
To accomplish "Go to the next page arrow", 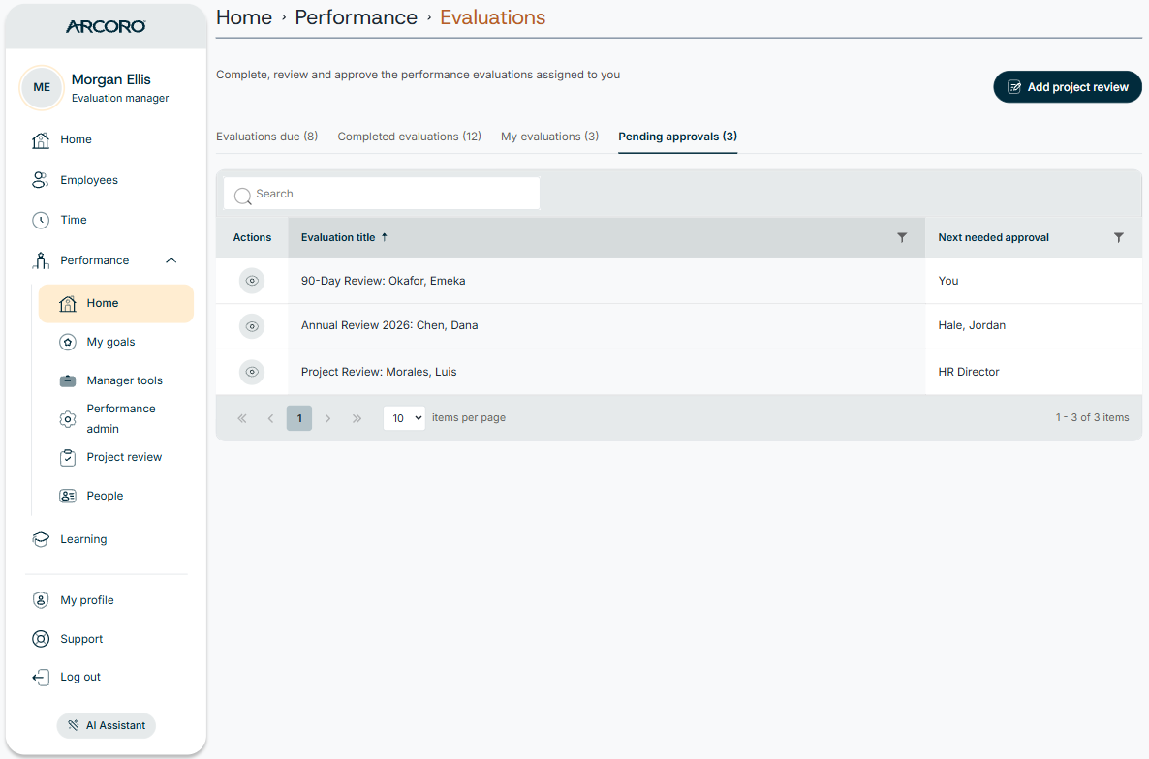I will pyautogui.click(x=327, y=418).
